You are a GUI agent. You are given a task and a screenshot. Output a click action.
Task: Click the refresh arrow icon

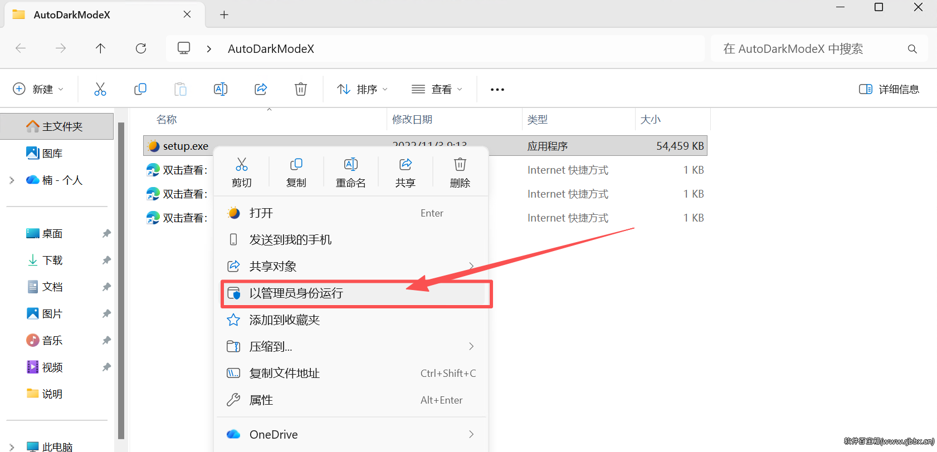(141, 48)
